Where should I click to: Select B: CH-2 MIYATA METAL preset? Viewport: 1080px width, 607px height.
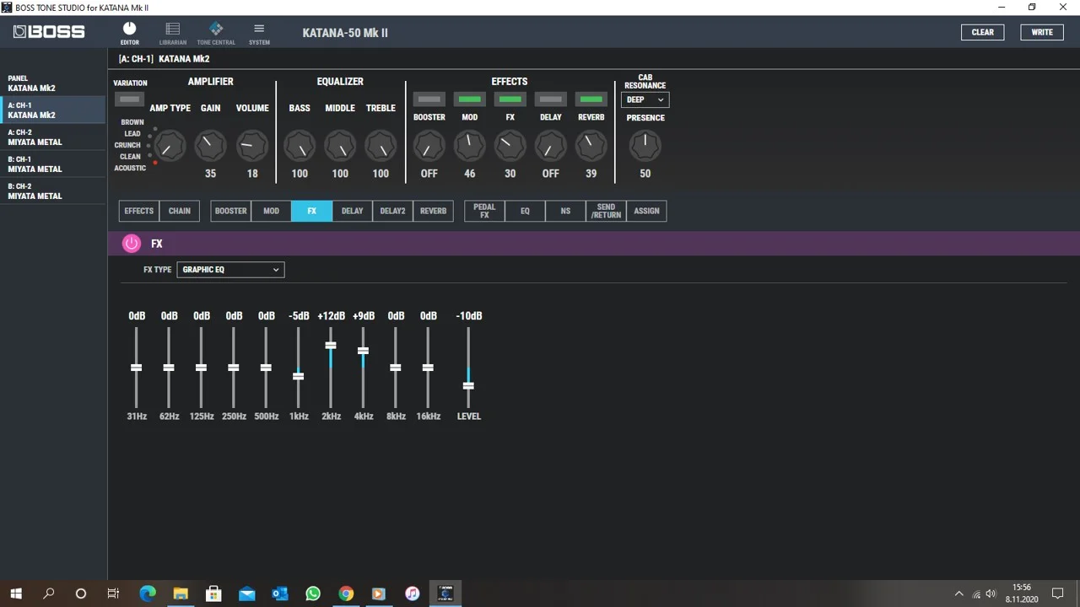52,191
